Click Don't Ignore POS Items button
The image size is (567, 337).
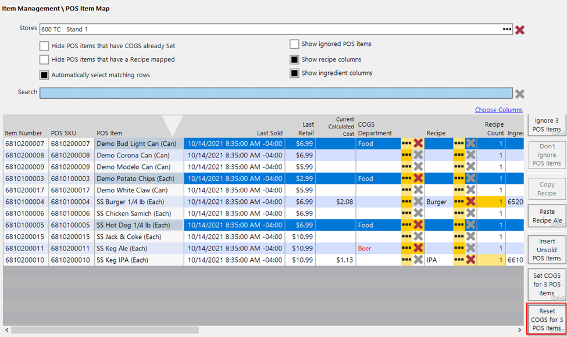pos(547,155)
